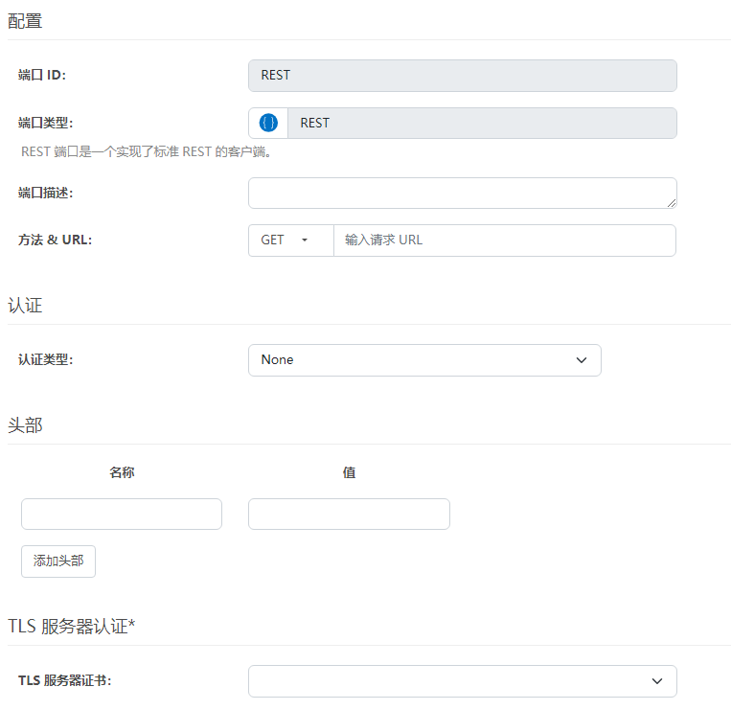Image resolution: width=731 pixels, height=710 pixels.
Task: Click the 名称 column header
Action: pos(122,472)
